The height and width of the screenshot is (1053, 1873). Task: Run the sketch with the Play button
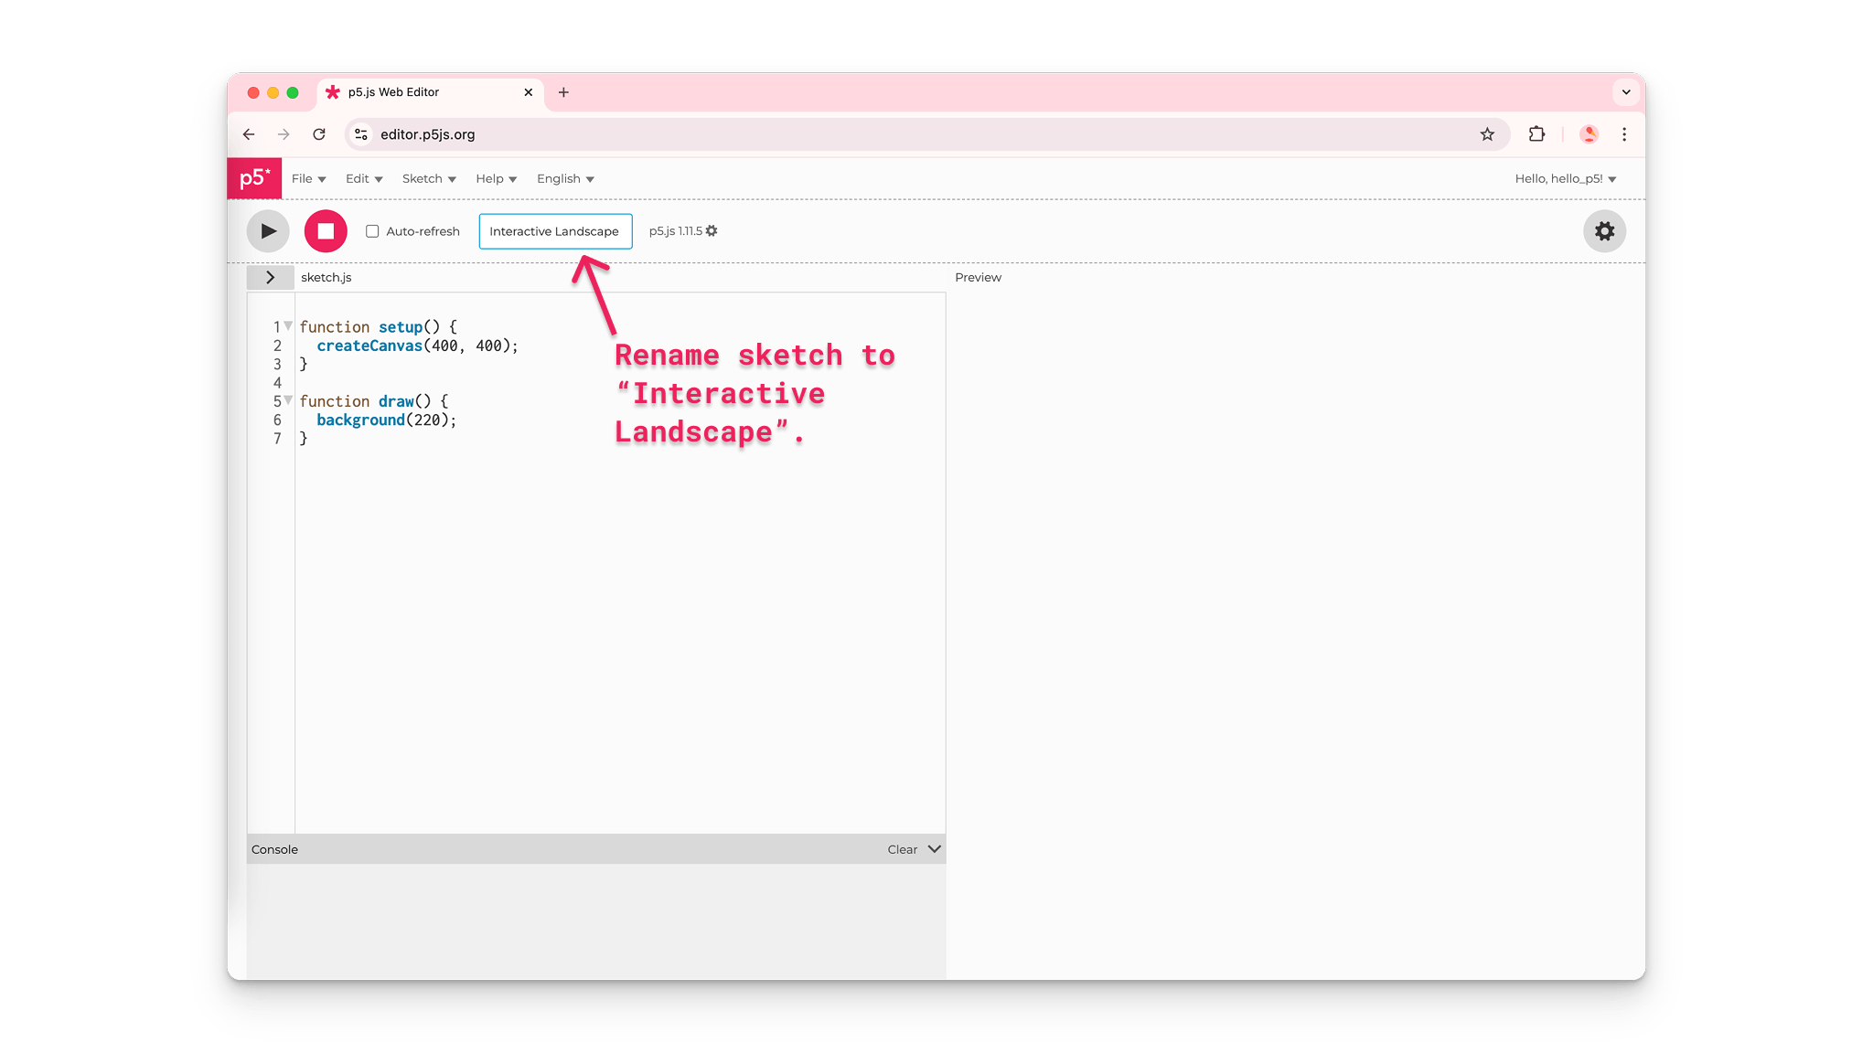pyautogui.click(x=267, y=230)
